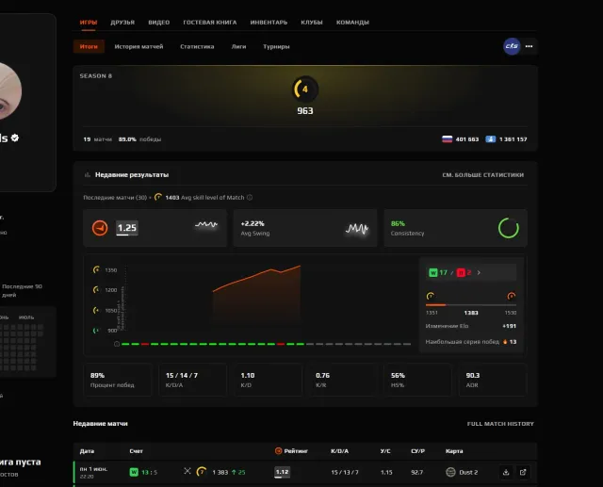Click the 1.10 K/D stat card
Screen dimensions: 603x487
tap(268, 380)
